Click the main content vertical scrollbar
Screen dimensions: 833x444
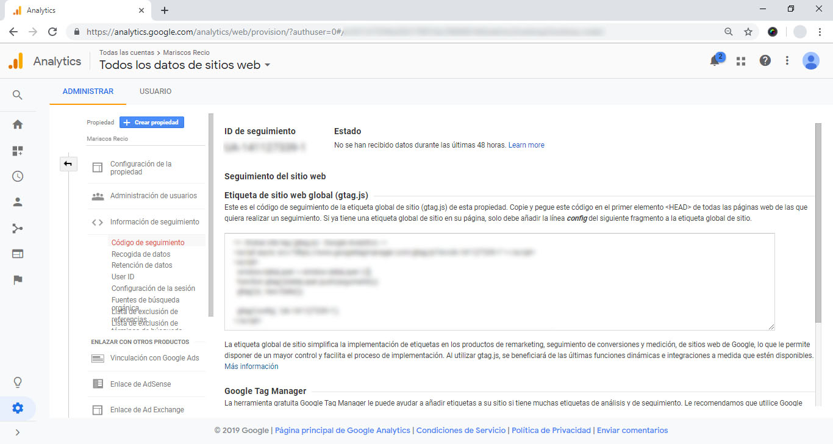pyautogui.click(x=818, y=223)
